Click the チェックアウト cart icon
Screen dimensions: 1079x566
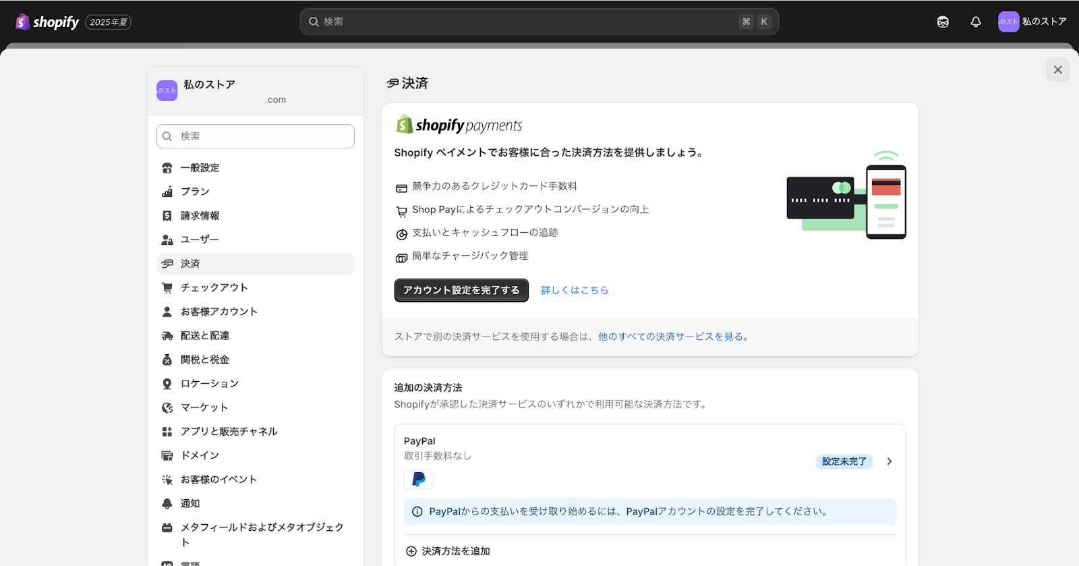(167, 287)
